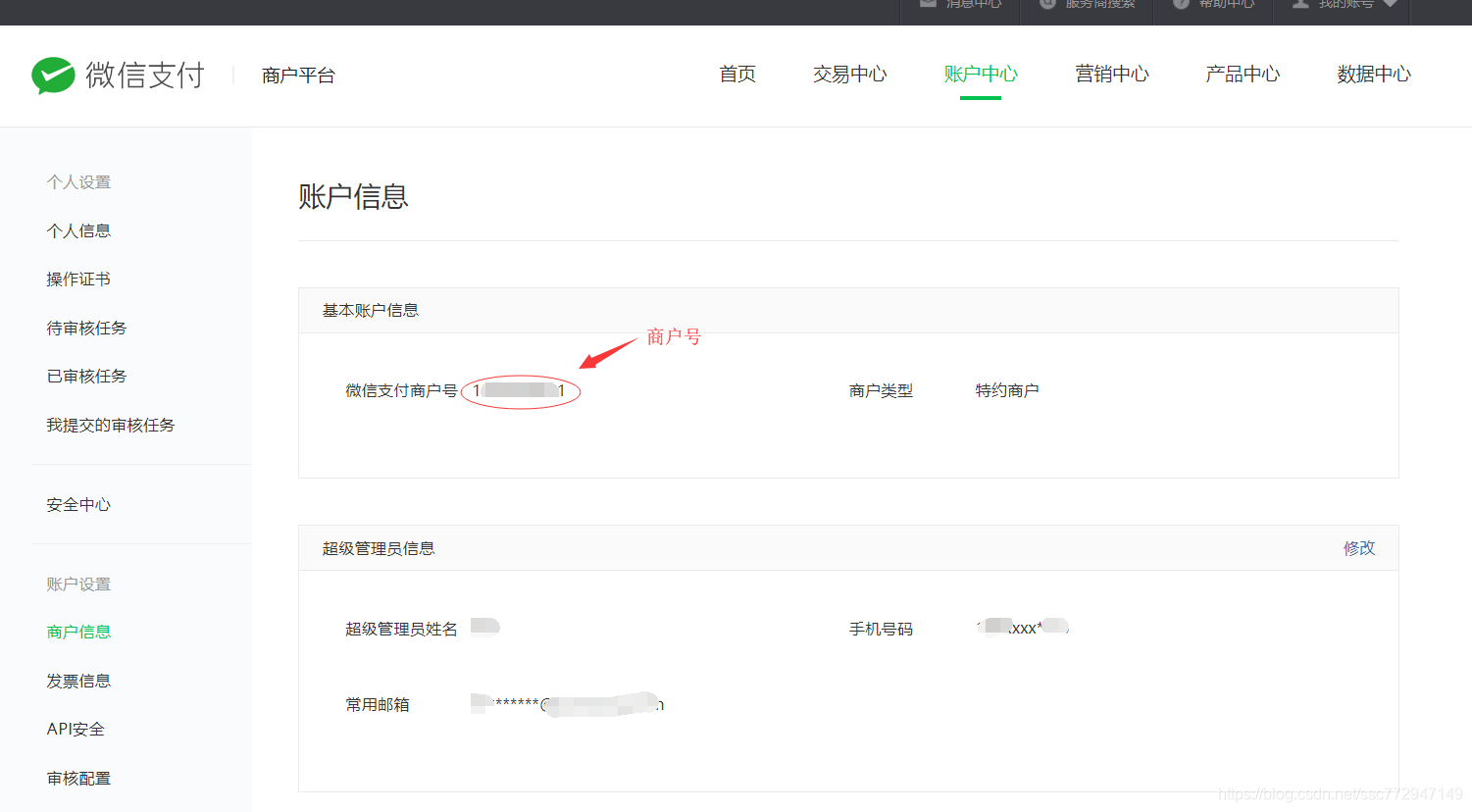The width and height of the screenshot is (1472, 812).
Task: Click the 账户信息 page heading
Action: click(353, 196)
